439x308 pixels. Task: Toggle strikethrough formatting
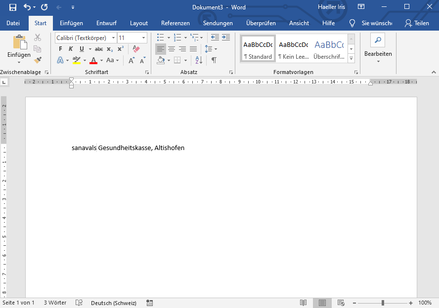click(99, 49)
